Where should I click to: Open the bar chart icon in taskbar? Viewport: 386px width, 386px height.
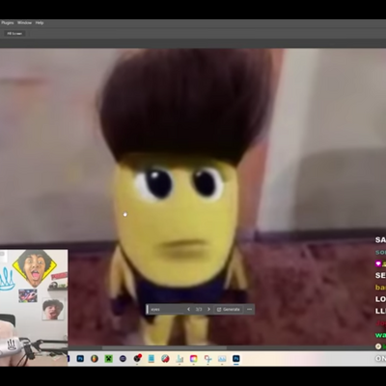click(x=179, y=358)
